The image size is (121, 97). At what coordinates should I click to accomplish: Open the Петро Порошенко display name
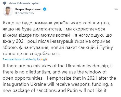click(x=29, y=9)
